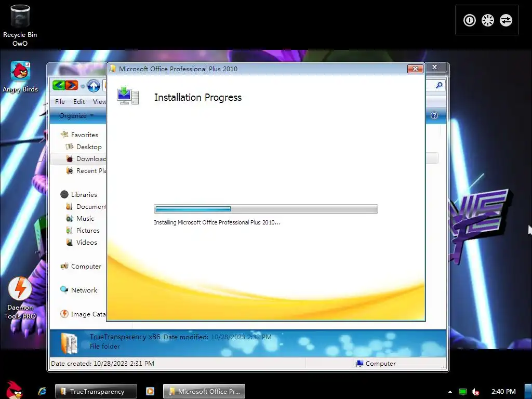
Task: Click the Date modified details pane text
Action: [x=218, y=337]
